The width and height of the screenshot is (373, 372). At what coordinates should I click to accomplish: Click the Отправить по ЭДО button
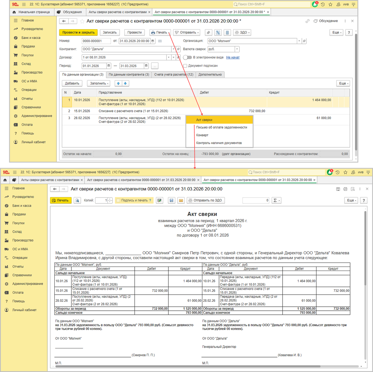[205, 201]
